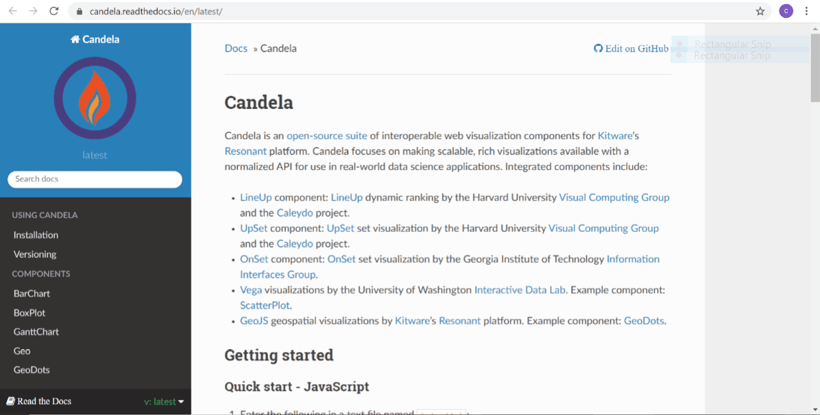The height and width of the screenshot is (415, 820).
Task: Open Edit on GitHub link
Action: (631, 49)
